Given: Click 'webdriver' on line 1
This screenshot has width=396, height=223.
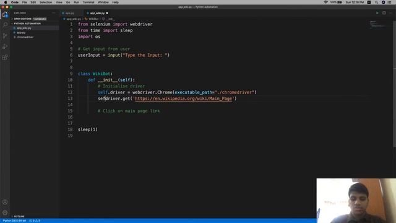Looking at the screenshot, I should coord(141,24).
